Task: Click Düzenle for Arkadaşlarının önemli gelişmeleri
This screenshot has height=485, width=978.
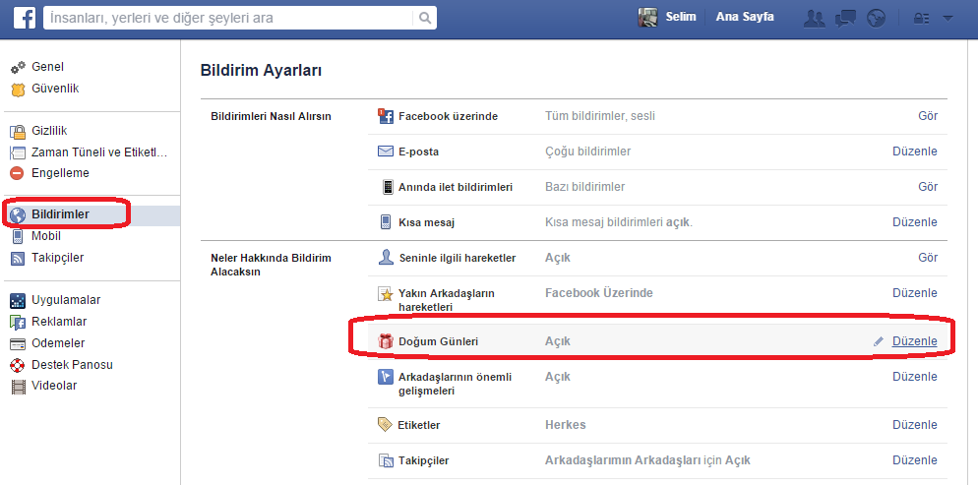Action: click(914, 377)
